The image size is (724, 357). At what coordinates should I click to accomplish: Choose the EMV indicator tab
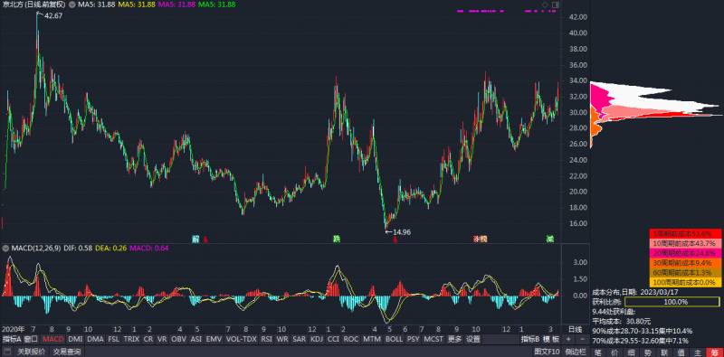point(214,339)
